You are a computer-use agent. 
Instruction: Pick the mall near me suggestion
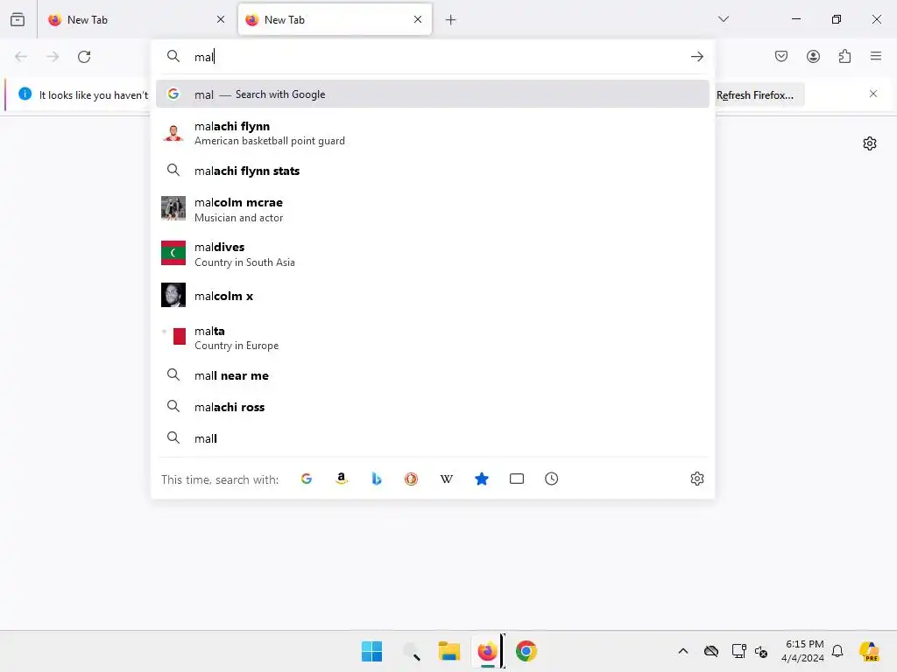click(x=433, y=375)
